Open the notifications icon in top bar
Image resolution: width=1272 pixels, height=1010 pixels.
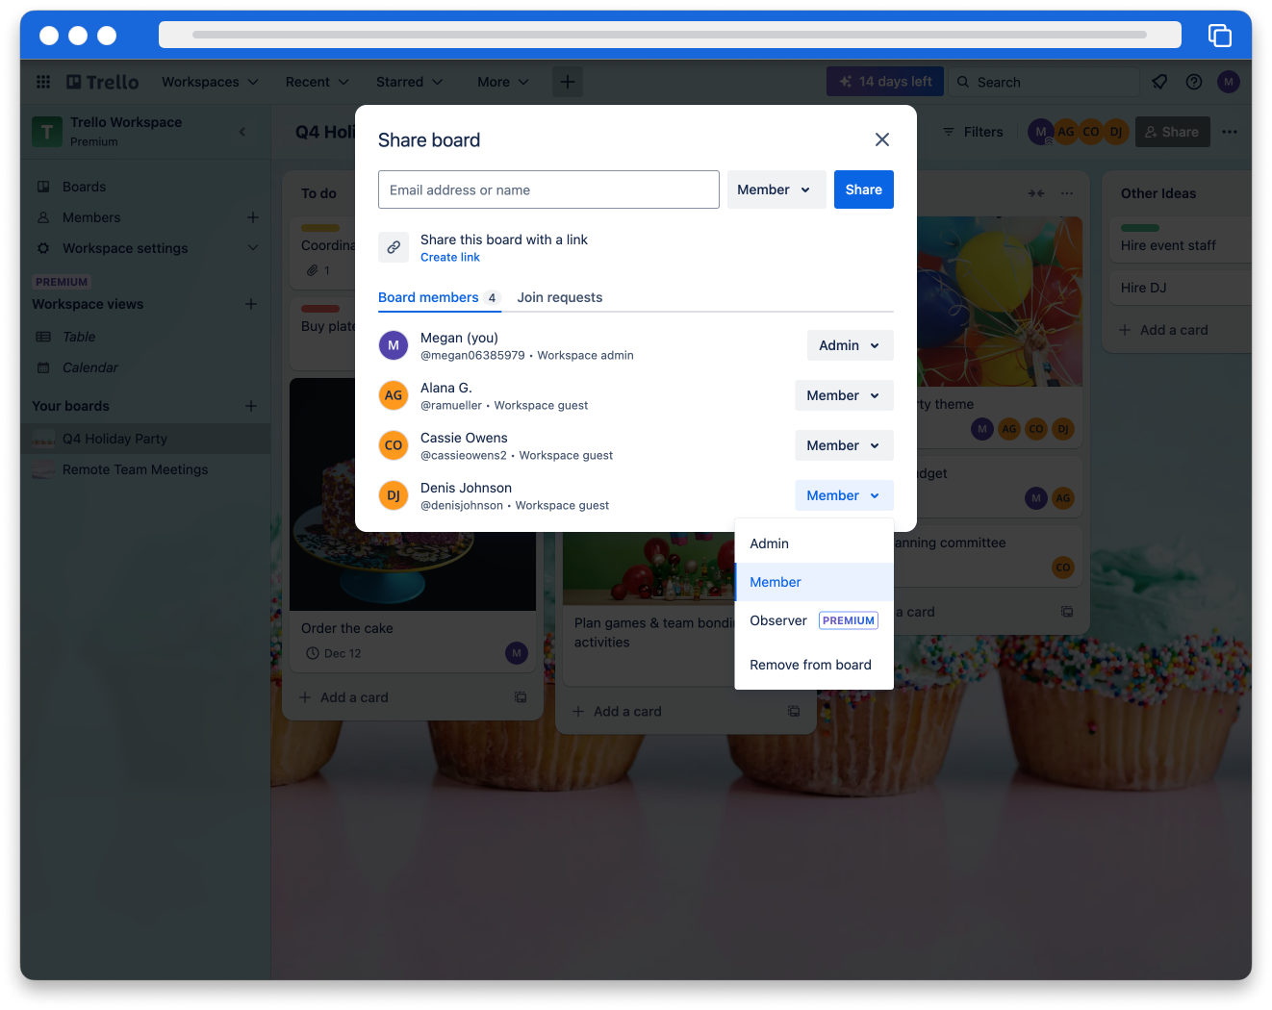[x=1159, y=82]
